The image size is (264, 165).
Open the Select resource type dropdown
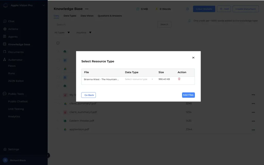coord(139,79)
